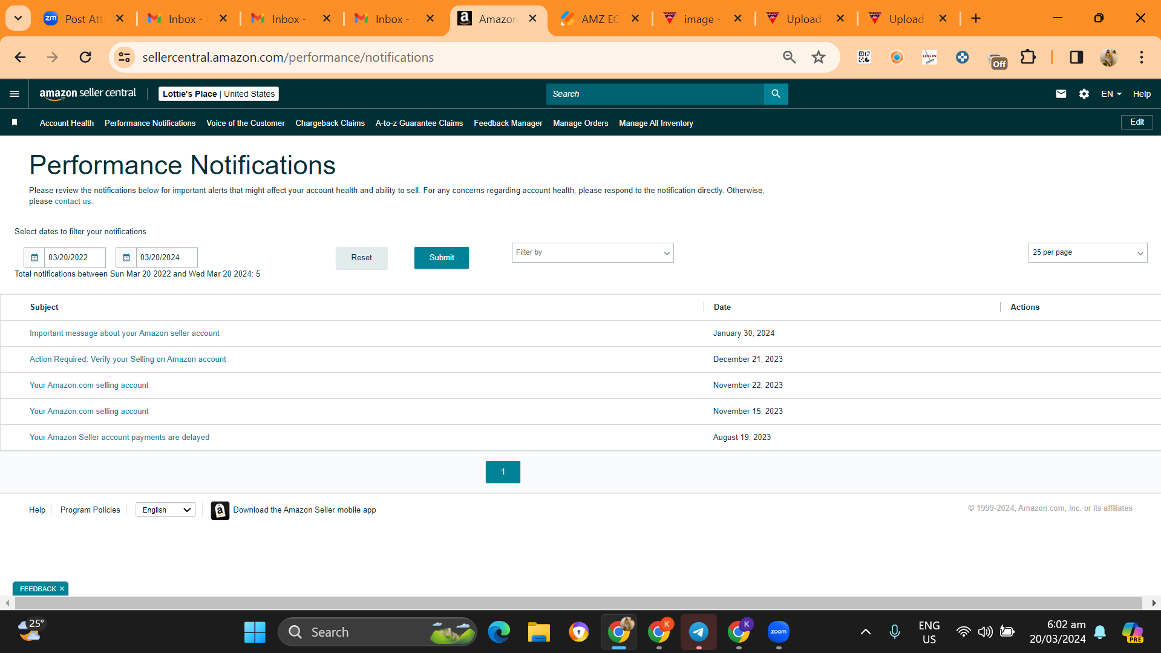Viewport: 1161px width, 653px height.
Task: Click the Amazon Seller app icon in footer
Action: point(220,510)
